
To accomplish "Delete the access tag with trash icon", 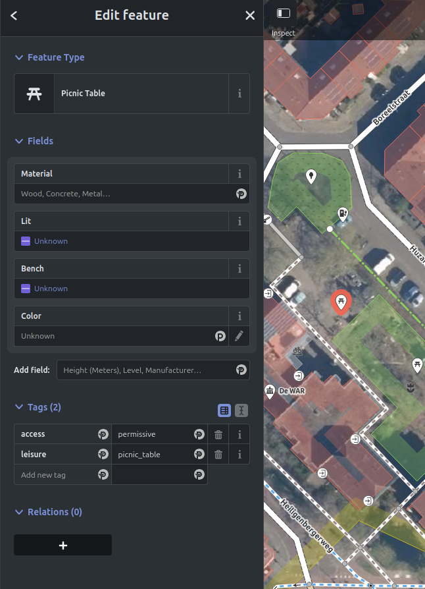I will pyautogui.click(x=218, y=435).
